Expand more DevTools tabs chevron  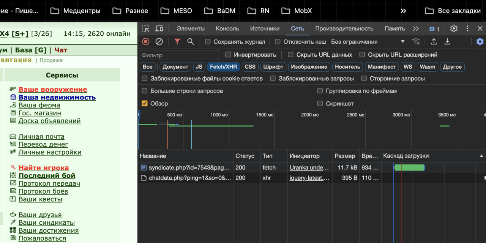[416, 28]
